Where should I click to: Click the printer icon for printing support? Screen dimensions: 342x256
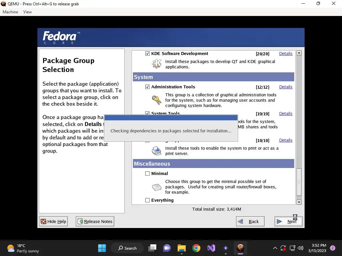[157, 151]
